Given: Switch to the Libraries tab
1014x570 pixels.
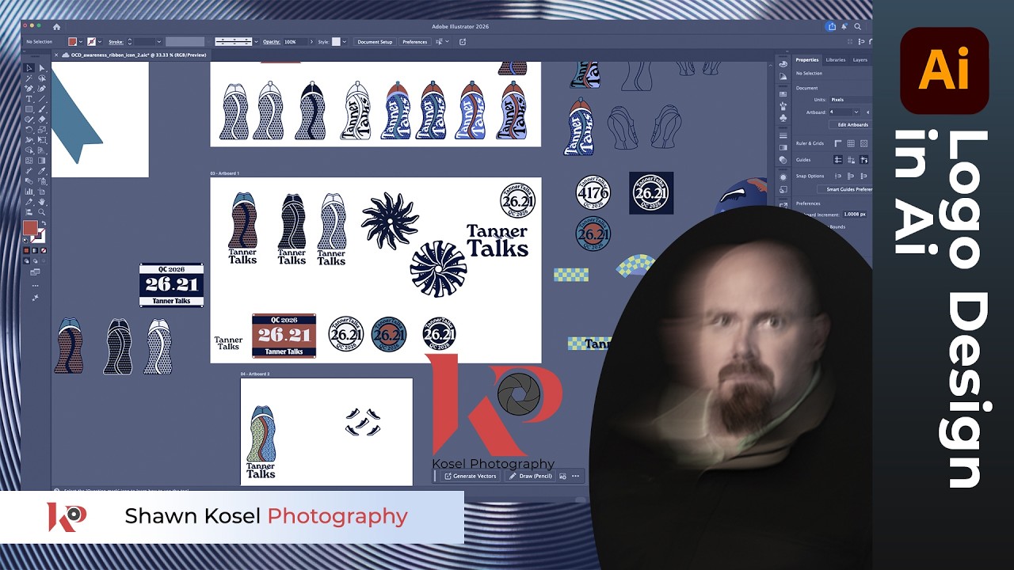Looking at the screenshot, I should pyautogui.click(x=835, y=59).
